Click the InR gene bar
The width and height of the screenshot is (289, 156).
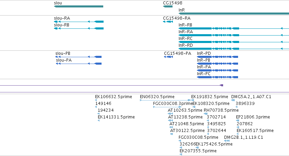[234, 14]
